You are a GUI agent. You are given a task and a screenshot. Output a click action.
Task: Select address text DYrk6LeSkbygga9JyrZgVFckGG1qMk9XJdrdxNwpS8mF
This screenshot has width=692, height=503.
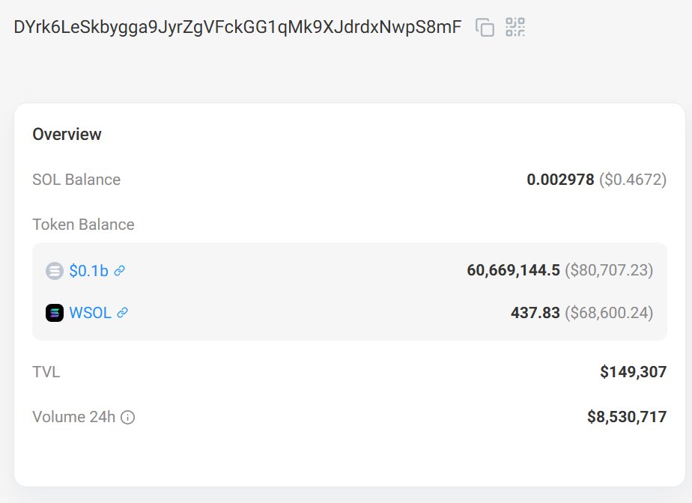click(237, 27)
